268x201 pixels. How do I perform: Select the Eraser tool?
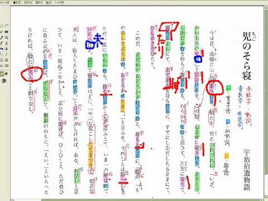(2, 31)
